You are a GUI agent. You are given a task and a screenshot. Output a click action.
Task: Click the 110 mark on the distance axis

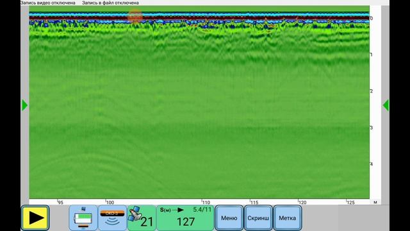point(206,203)
